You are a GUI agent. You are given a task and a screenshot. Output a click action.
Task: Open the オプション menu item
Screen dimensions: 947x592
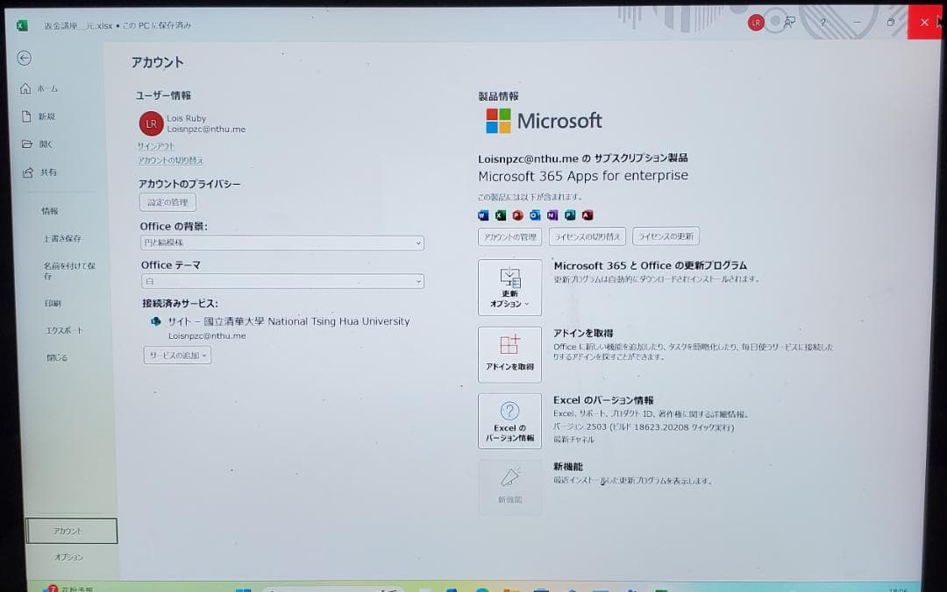70,557
